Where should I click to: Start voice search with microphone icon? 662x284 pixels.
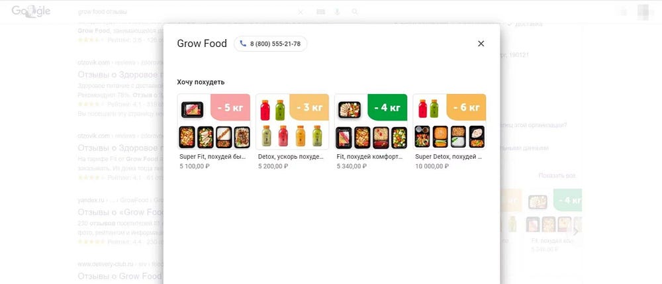[x=337, y=12]
